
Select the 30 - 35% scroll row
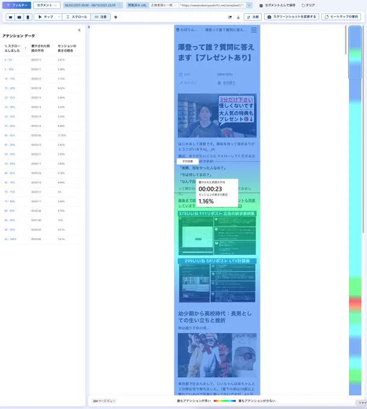click(42, 117)
